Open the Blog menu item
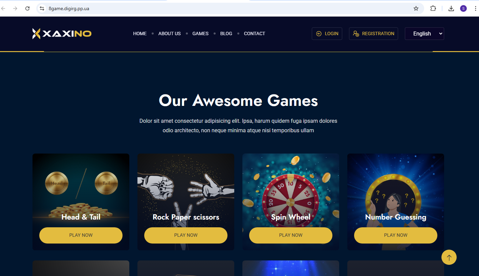Viewport: 479px width, 276px height. point(226,33)
